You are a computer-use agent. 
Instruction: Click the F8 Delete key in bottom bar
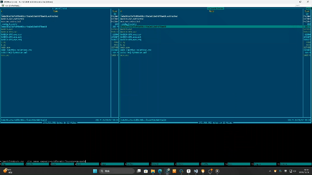[x=188, y=164]
